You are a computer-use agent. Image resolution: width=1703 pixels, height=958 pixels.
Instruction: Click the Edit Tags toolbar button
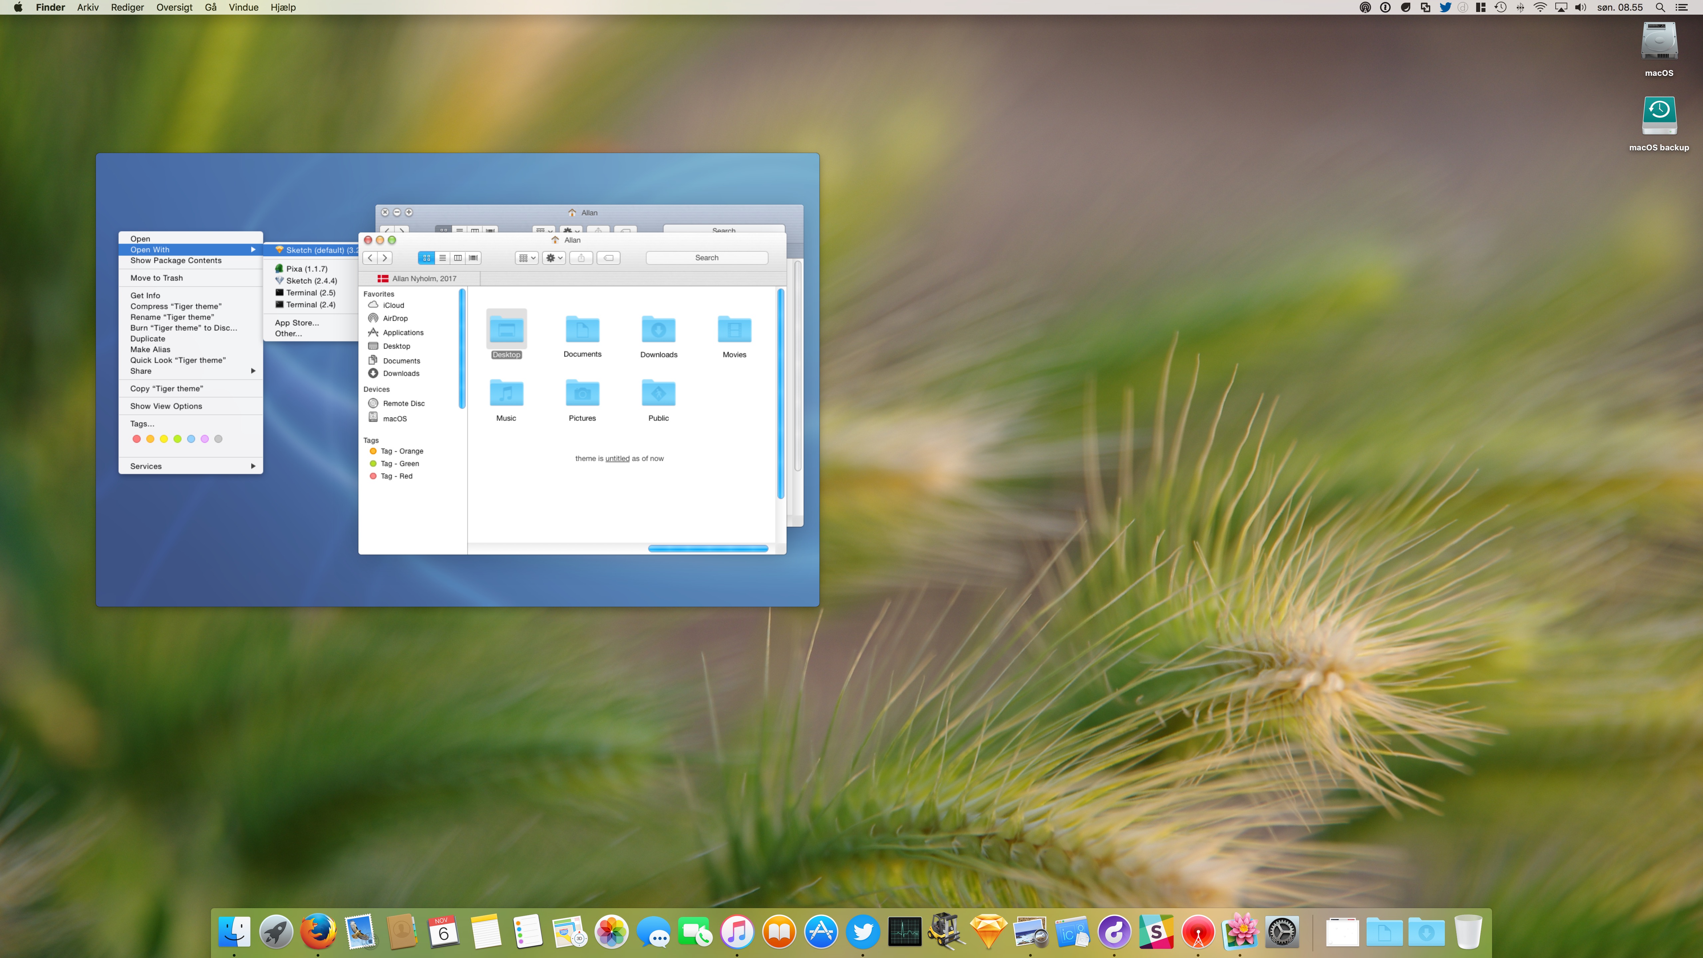pyautogui.click(x=608, y=258)
